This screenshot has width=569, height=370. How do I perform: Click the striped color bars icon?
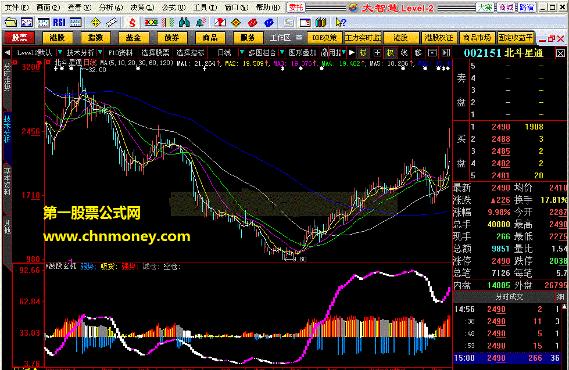tap(167, 23)
